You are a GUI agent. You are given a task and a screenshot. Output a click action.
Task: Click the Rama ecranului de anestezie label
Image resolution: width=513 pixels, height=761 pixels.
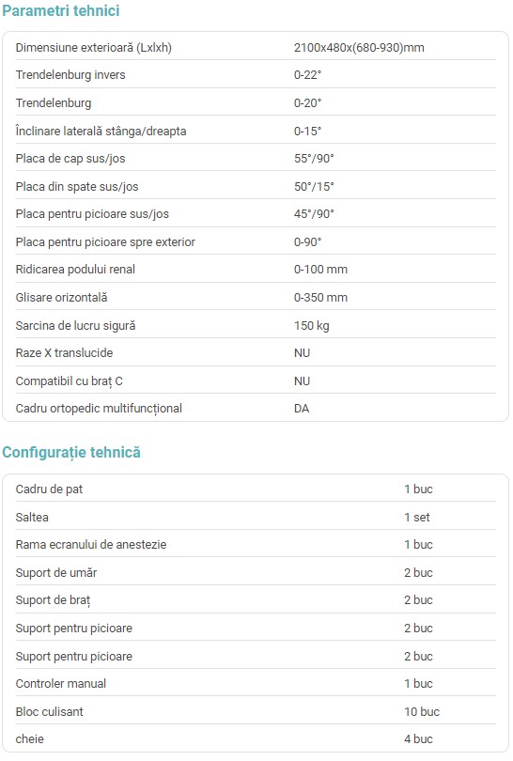(91, 545)
